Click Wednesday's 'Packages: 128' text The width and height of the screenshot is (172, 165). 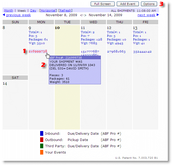91,39
